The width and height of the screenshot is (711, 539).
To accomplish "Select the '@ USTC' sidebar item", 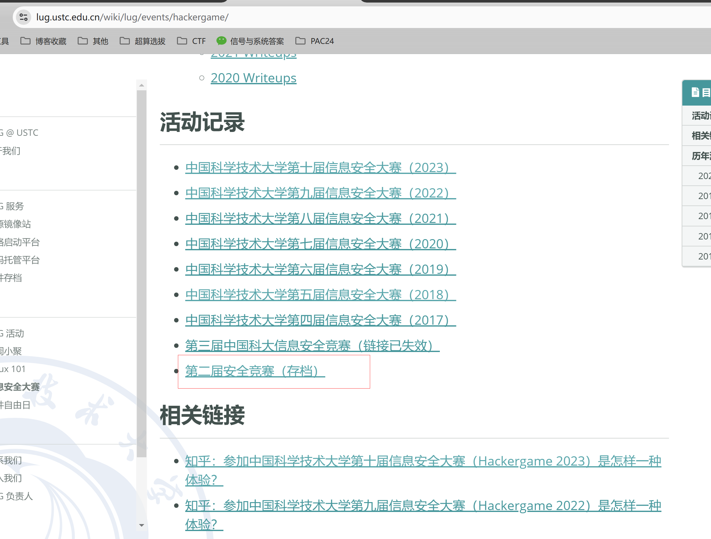I will 19,133.
